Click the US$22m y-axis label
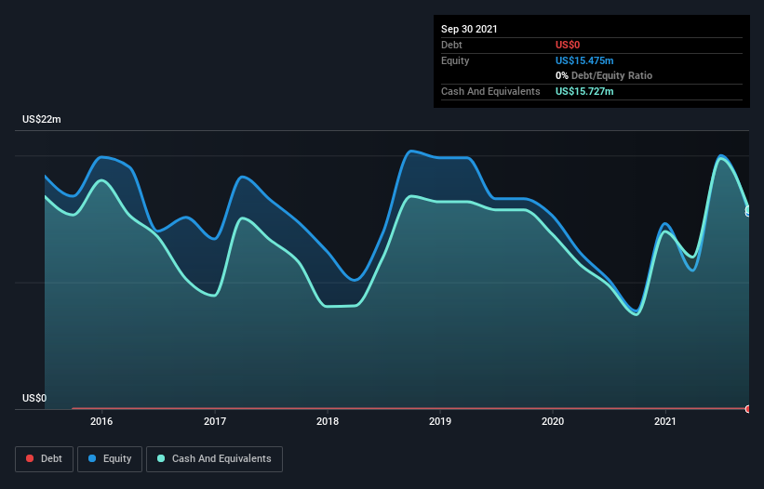The image size is (764, 489). coord(42,119)
